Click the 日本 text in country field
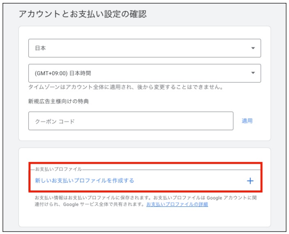The width and height of the screenshot is (289, 234). [40, 48]
